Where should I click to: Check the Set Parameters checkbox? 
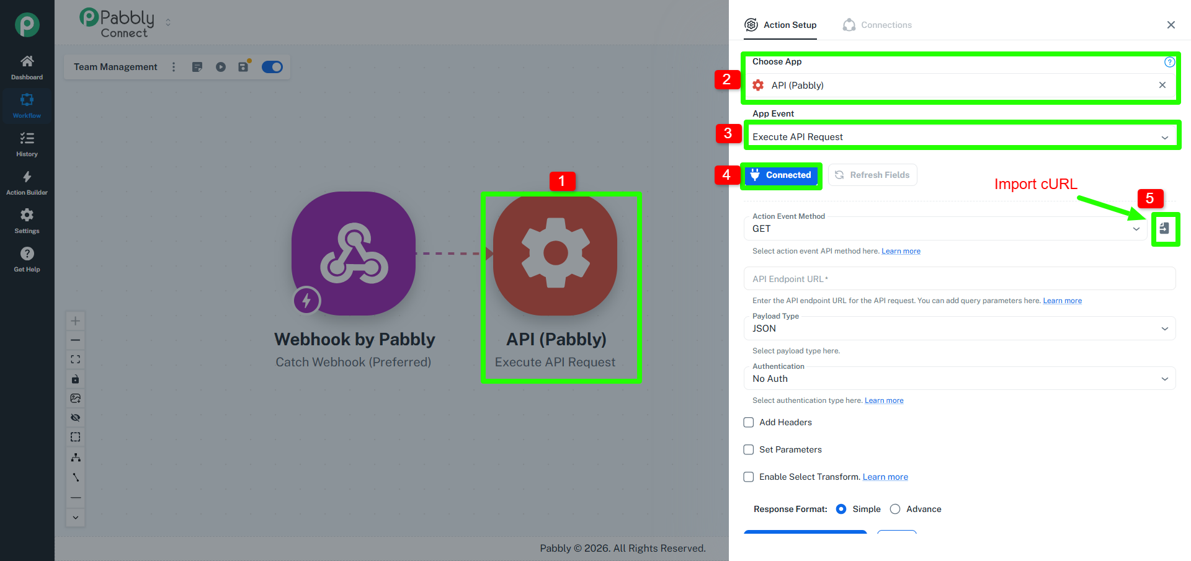coord(749,449)
